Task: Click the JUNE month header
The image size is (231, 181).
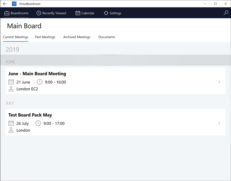Action: point(10,62)
